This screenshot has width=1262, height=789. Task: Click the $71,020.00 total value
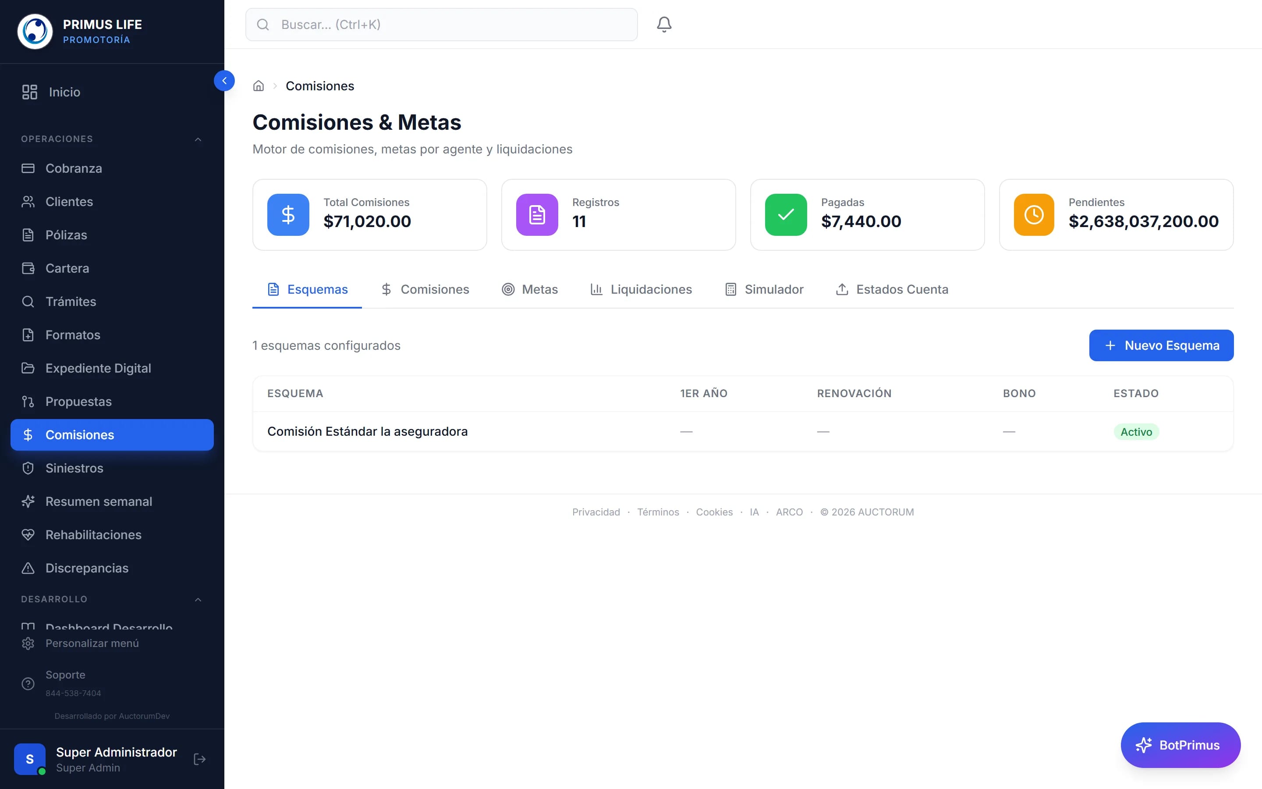coord(367,221)
